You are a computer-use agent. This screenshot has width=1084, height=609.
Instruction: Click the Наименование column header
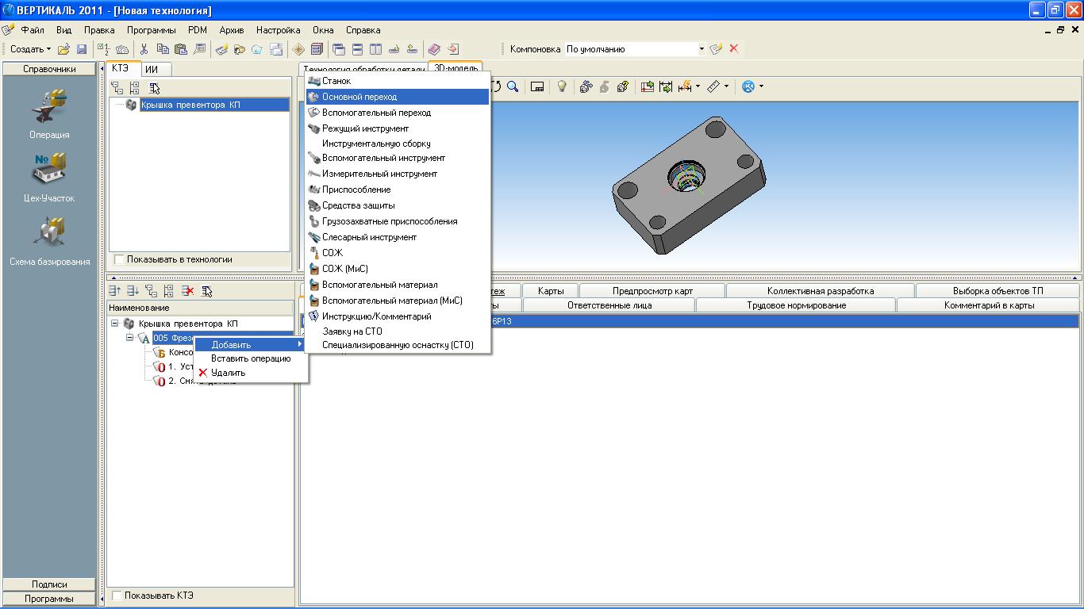tap(201, 308)
